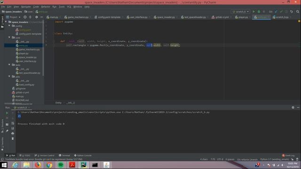
Task: Collapse the core folder in project tree
Action: tap(9, 38)
